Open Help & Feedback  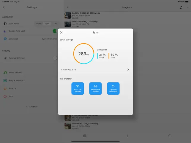[x=17, y=81]
